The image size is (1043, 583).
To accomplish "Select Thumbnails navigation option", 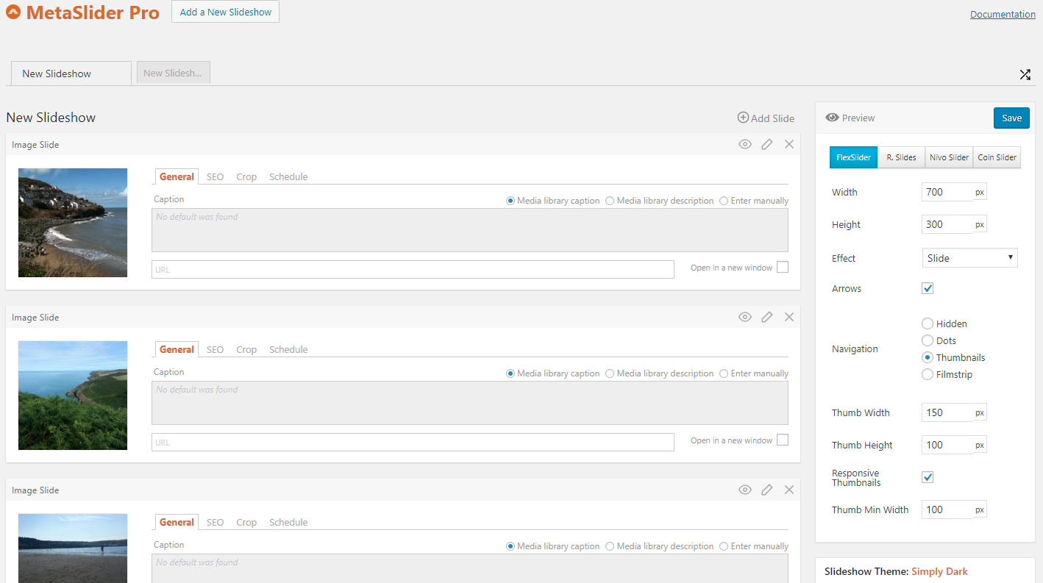I will pyautogui.click(x=928, y=357).
